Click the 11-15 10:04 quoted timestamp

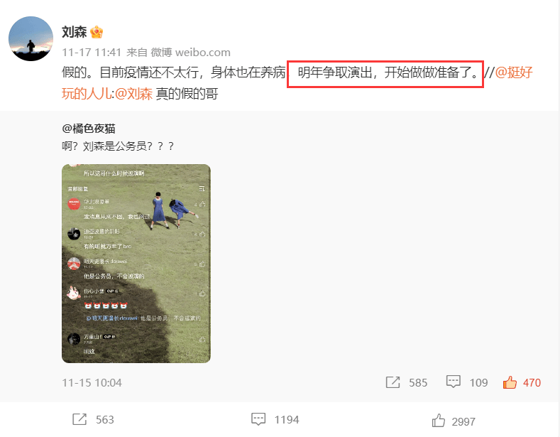pyautogui.click(x=92, y=383)
